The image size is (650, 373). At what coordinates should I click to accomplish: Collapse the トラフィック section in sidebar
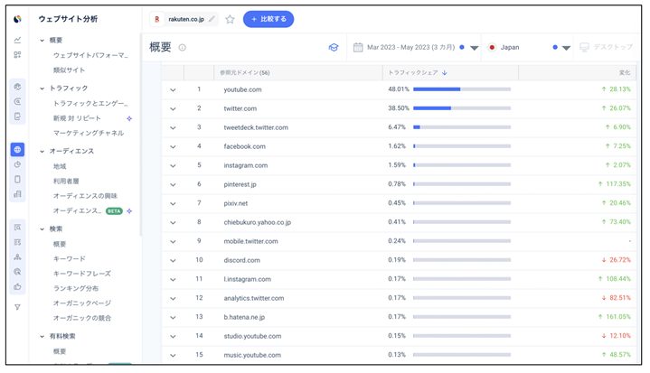[42, 89]
